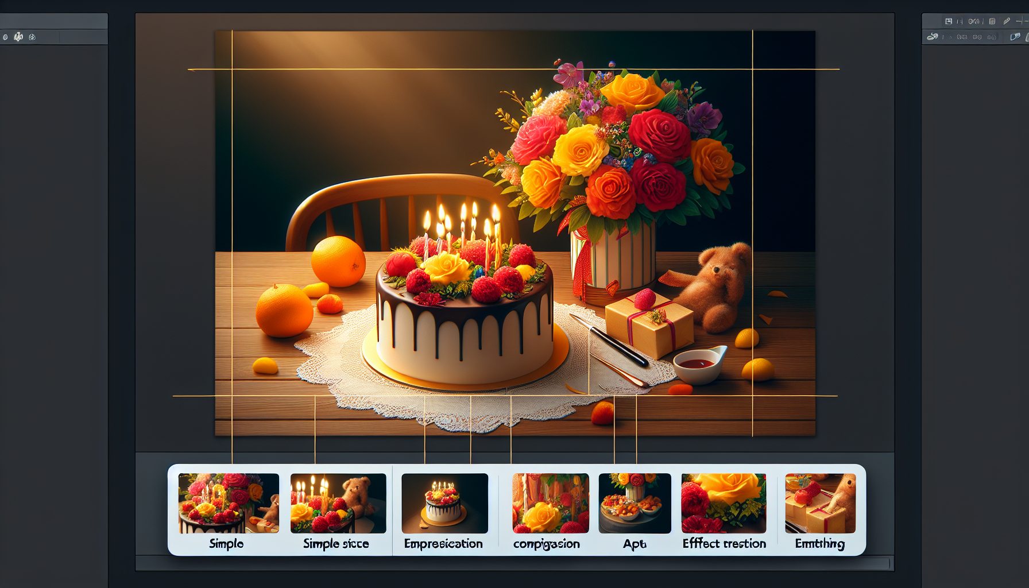Select the pen tool in top-right toolbar
Screen dimensions: 1029x588
pos(1006,21)
